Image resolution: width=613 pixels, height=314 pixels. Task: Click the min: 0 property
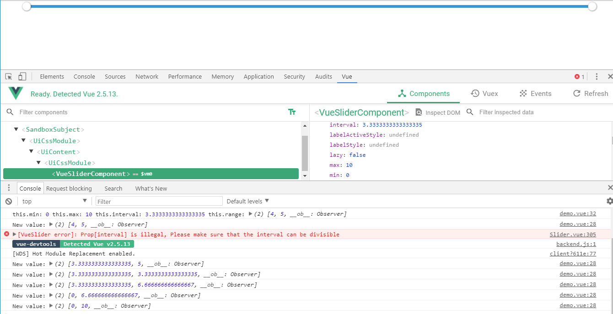(339, 175)
